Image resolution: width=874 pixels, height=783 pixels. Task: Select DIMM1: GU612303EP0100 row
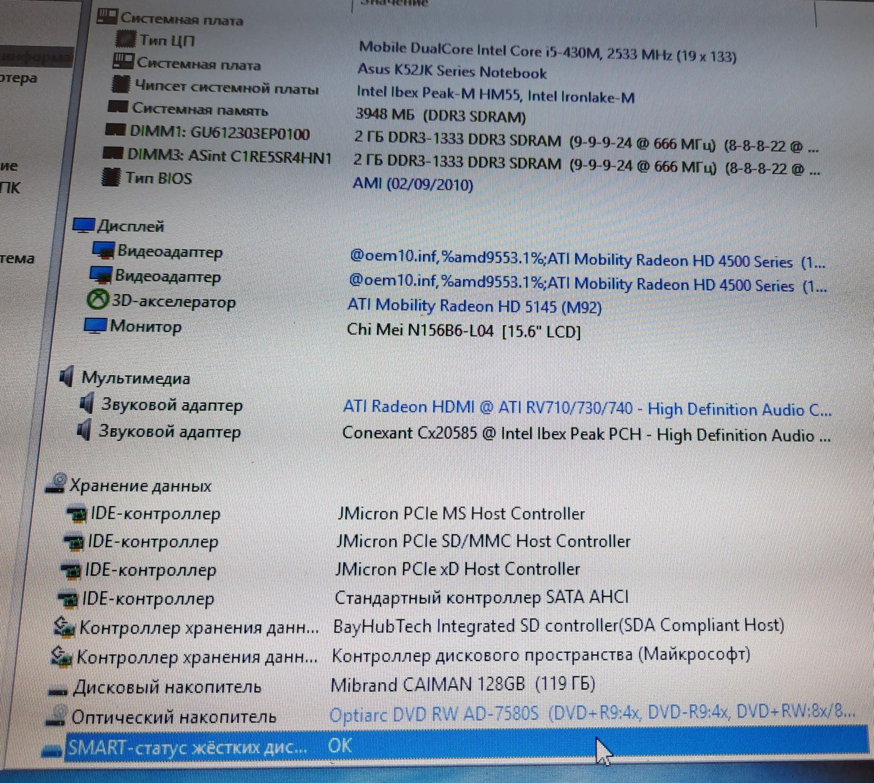pyautogui.click(x=220, y=132)
